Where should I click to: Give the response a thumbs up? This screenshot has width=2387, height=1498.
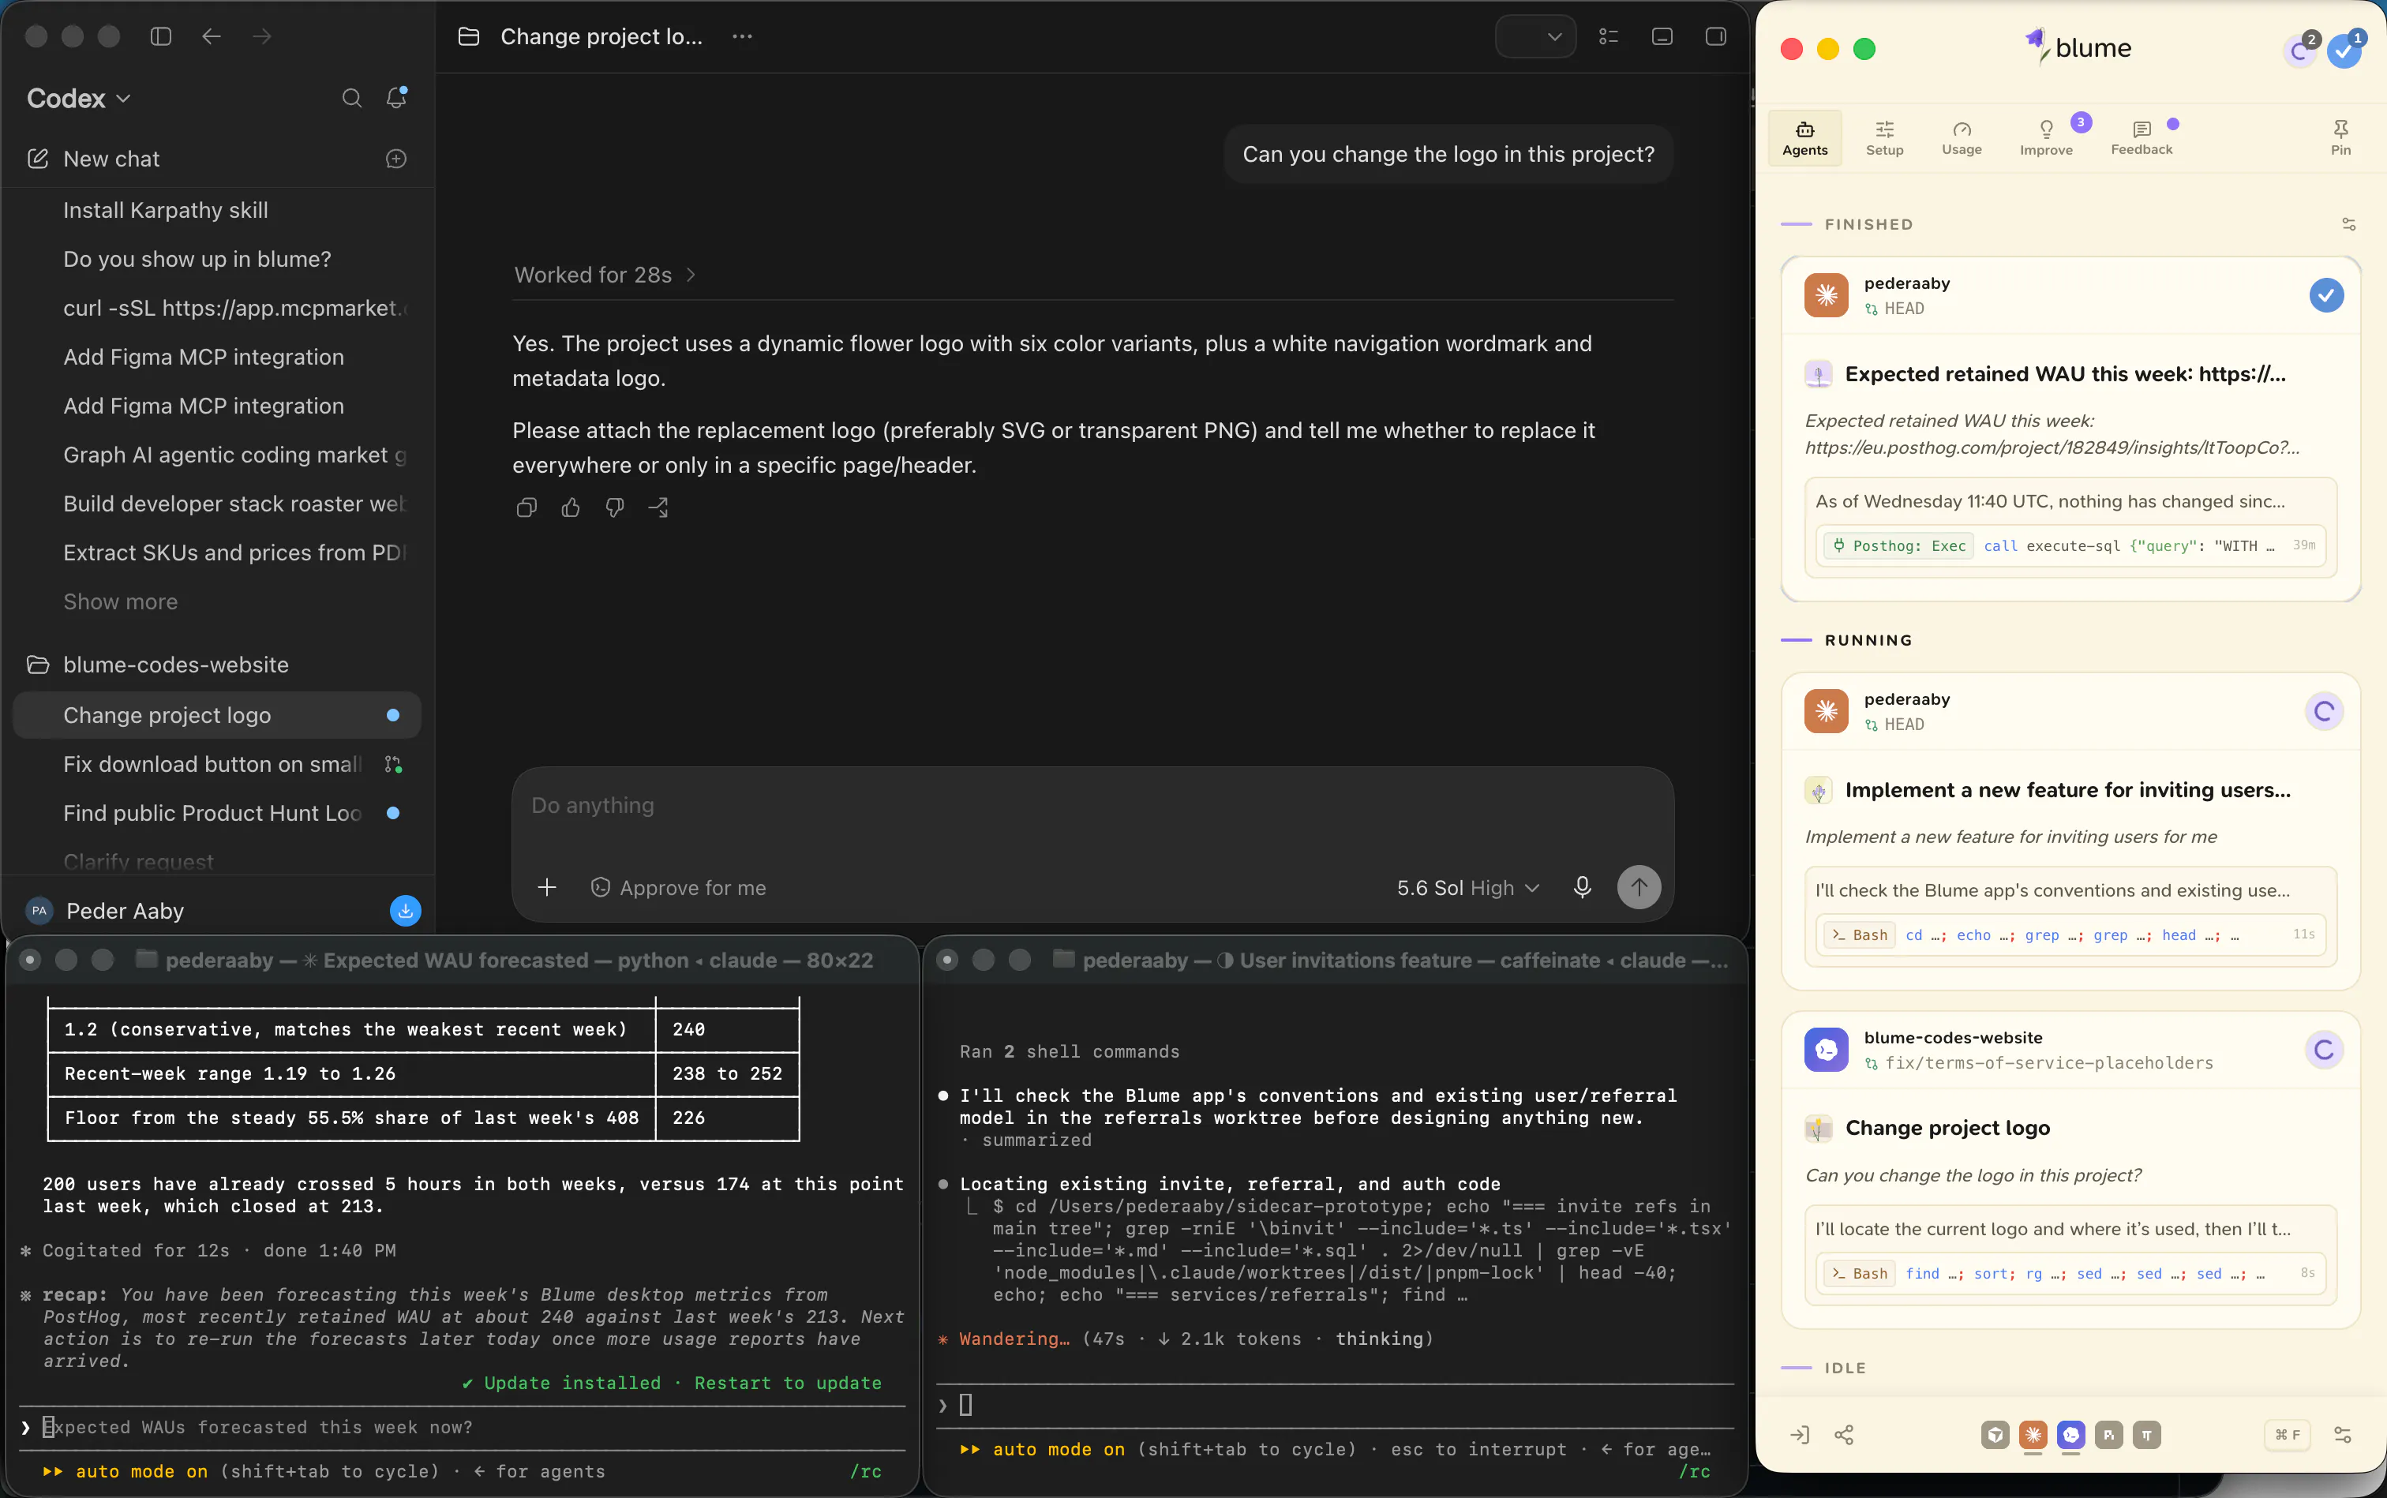pos(571,507)
